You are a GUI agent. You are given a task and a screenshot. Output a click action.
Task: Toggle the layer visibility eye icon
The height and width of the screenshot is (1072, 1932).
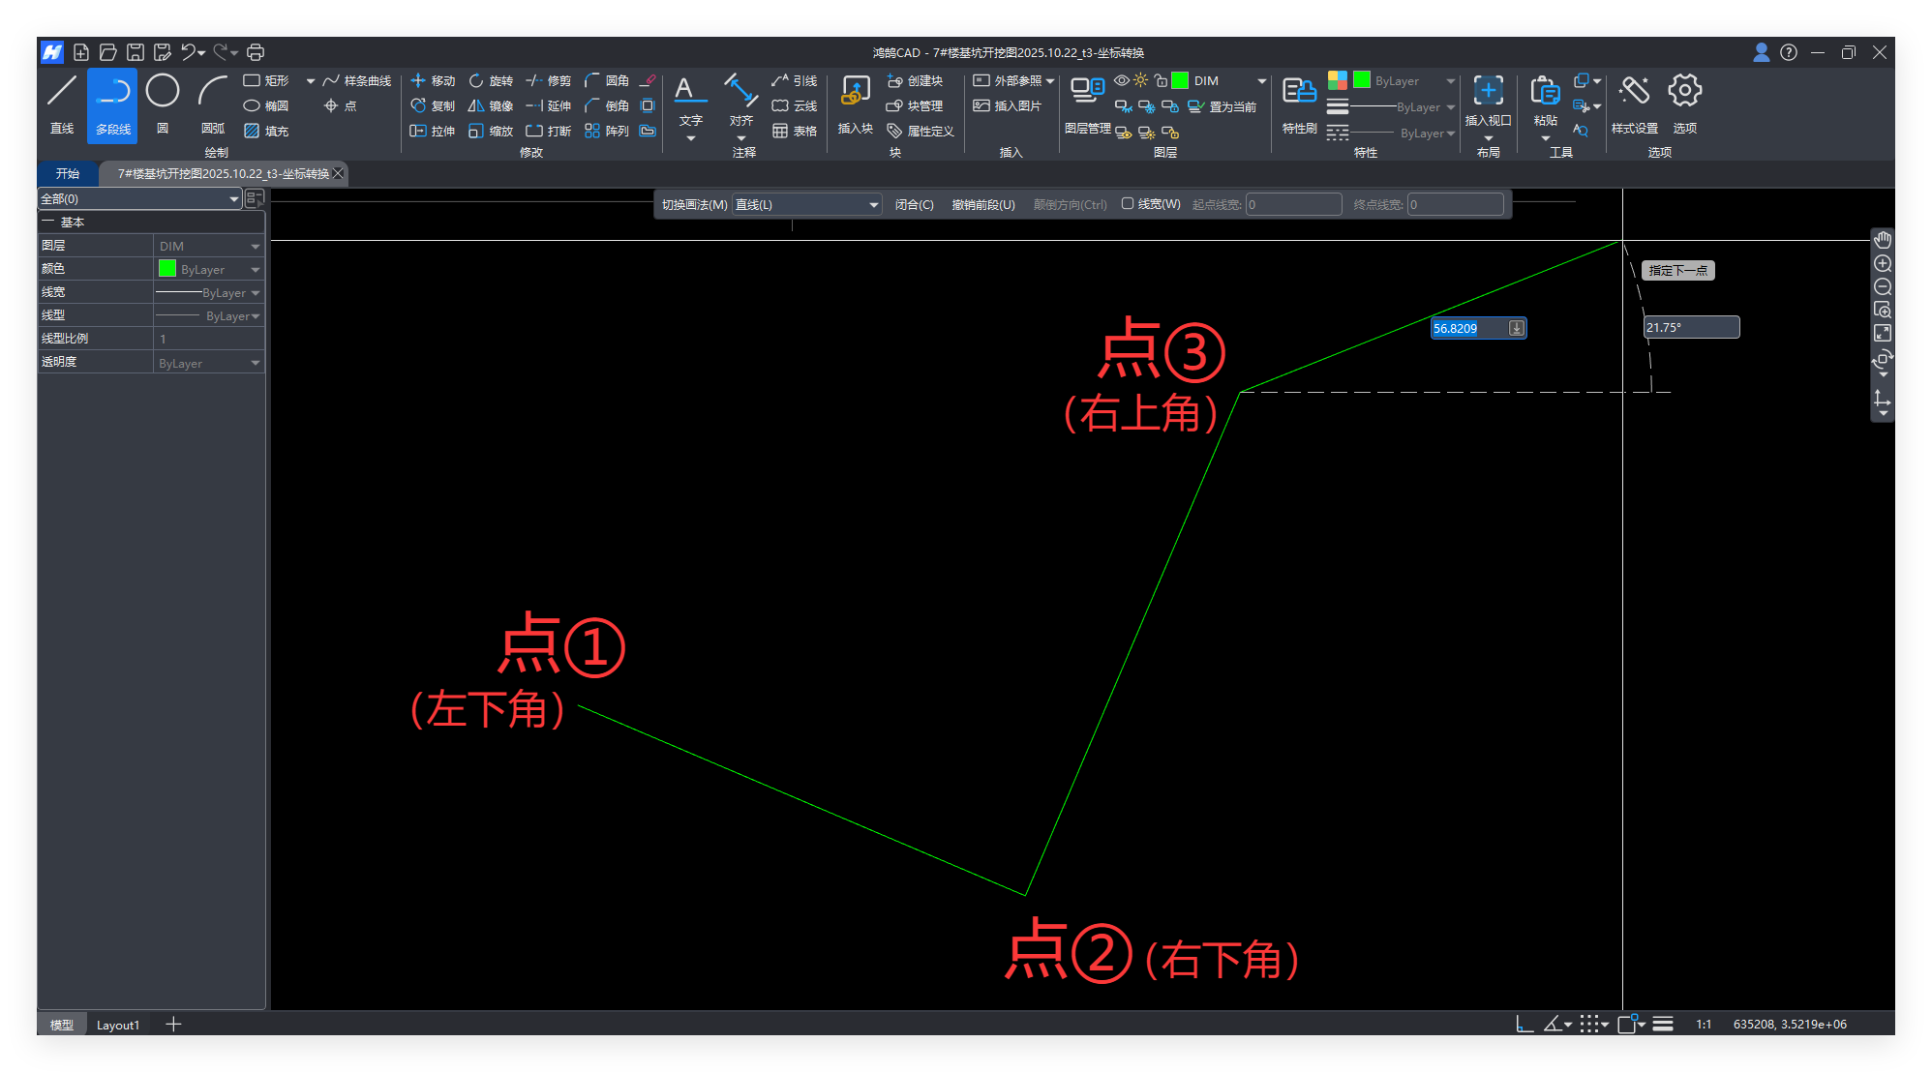[1121, 80]
